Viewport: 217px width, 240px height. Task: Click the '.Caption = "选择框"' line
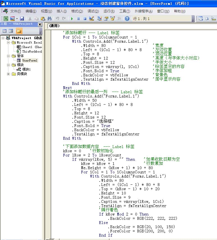93,121
